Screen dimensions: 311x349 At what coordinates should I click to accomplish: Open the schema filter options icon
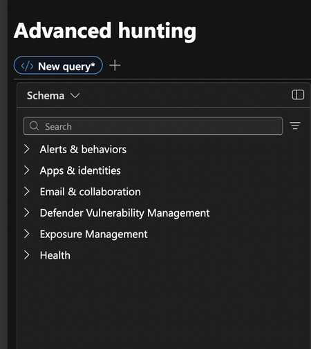tap(295, 126)
